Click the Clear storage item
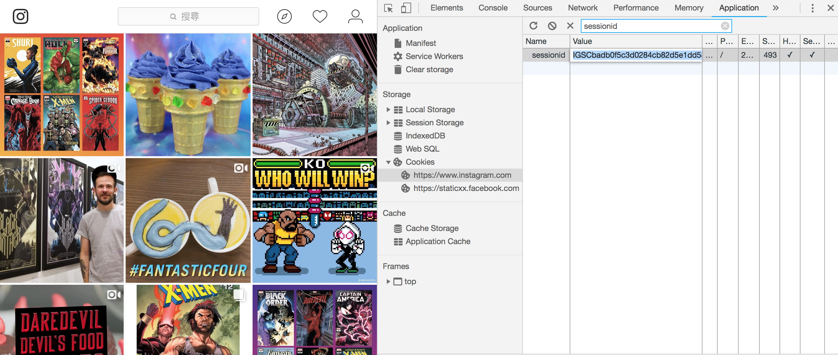Screen dimensions: 838x355 (x=429, y=70)
